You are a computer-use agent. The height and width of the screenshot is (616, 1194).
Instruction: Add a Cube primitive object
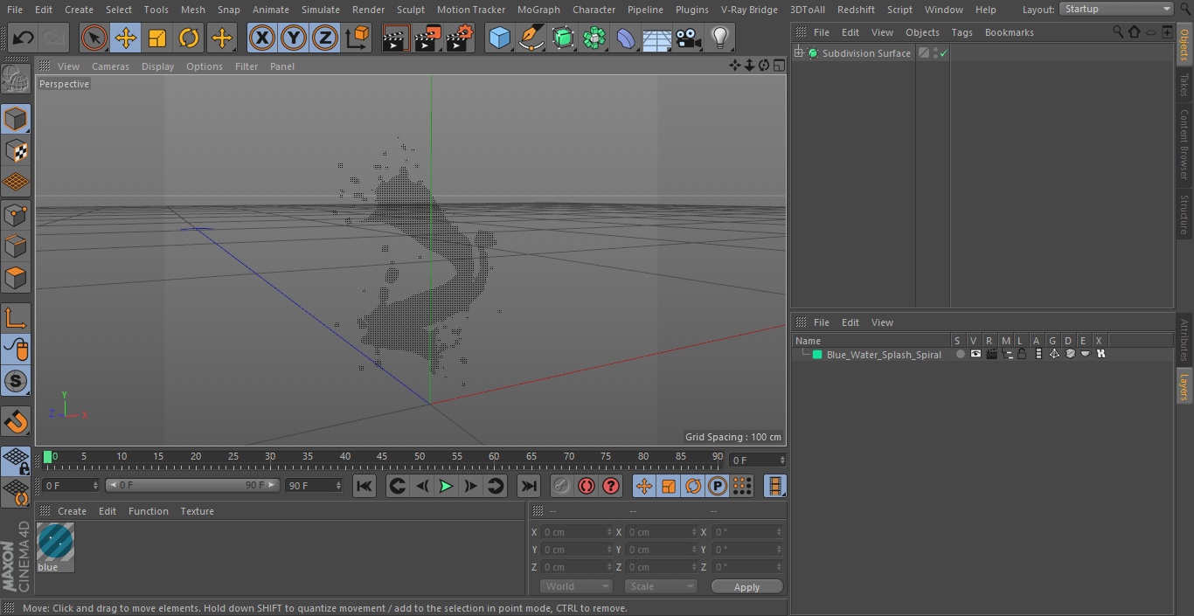pos(499,38)
